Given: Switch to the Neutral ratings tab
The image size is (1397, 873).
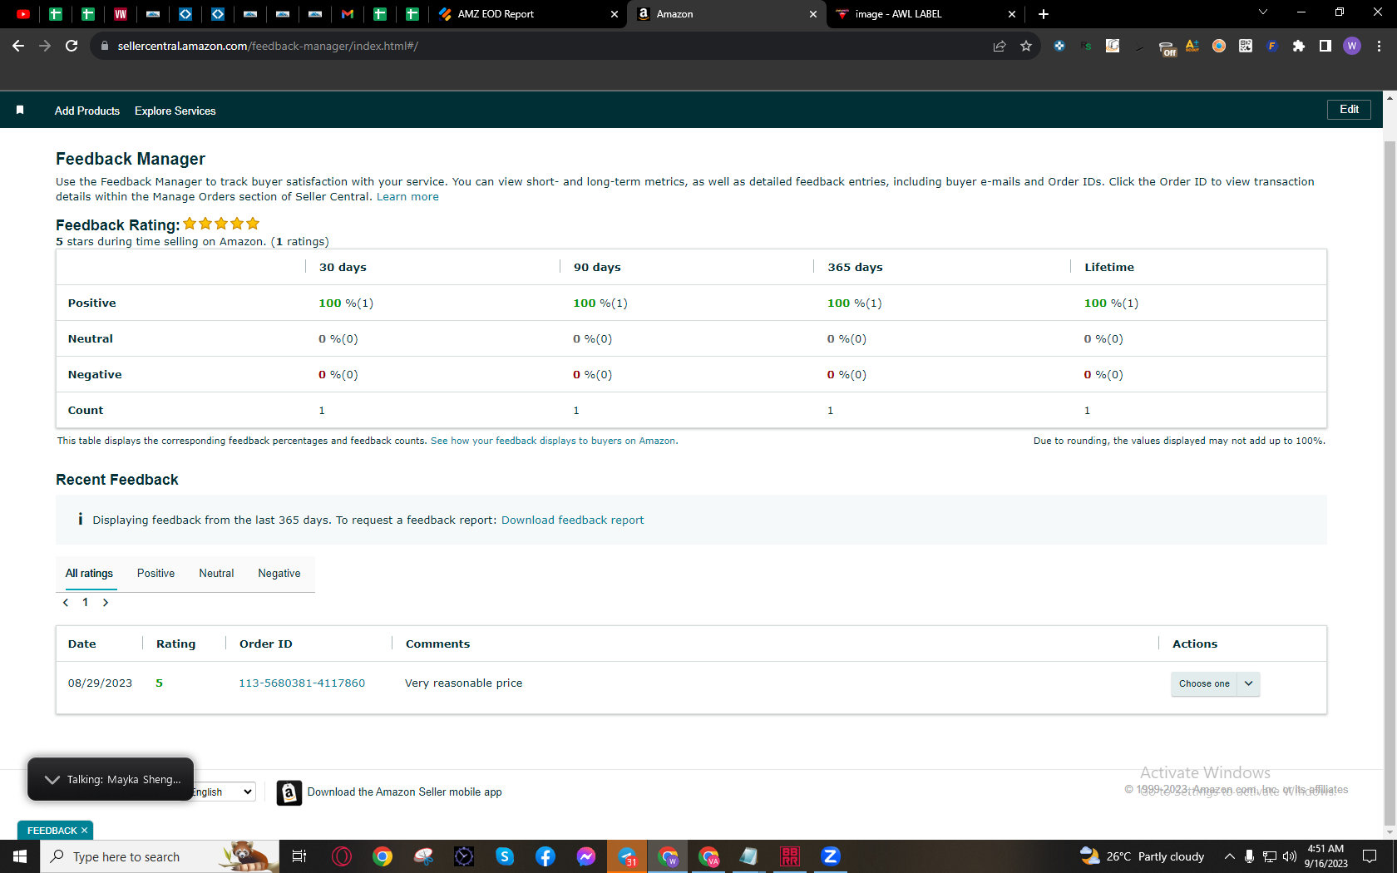Looking at the screenshot, I should [216, 574].
